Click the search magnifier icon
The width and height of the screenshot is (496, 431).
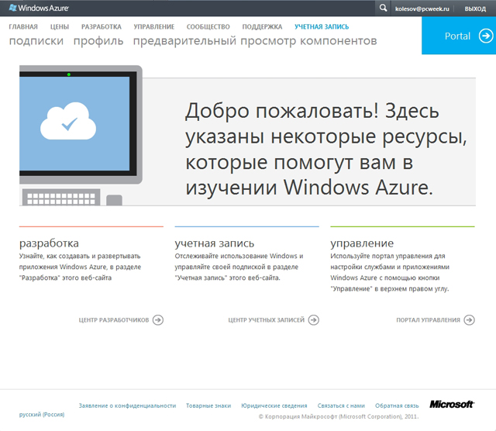383,8
